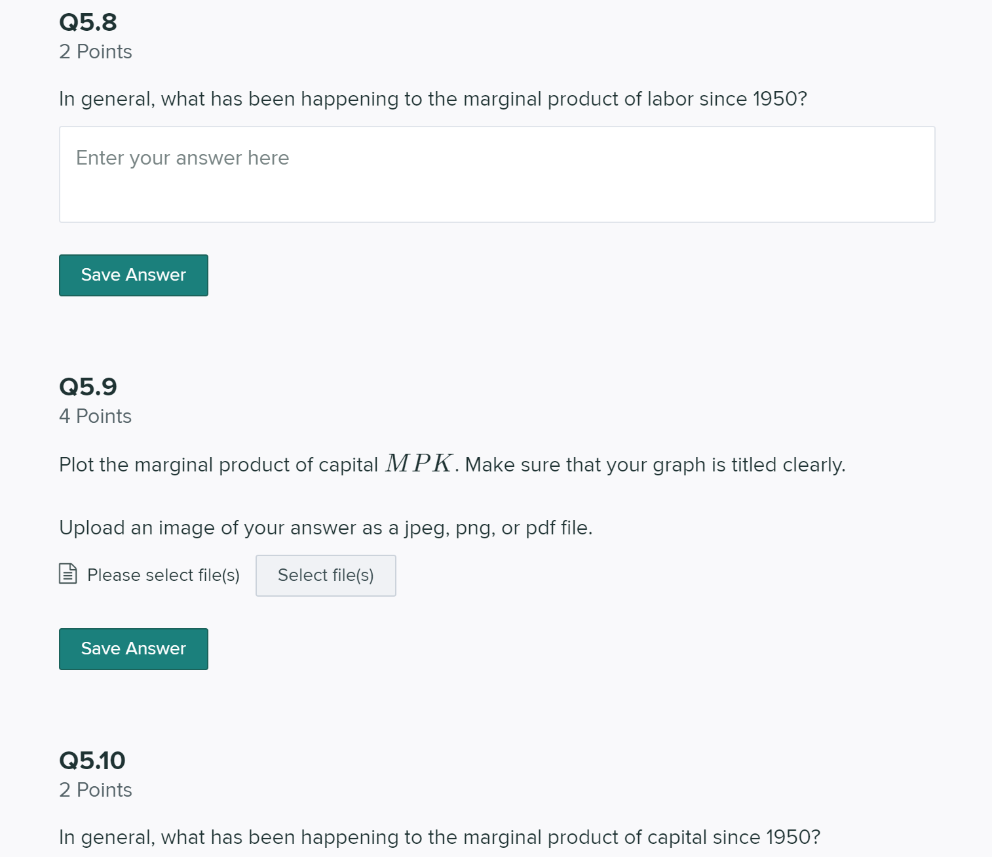Click the marginal product of labor question text
992x857 pixels.
click(432, 99)
